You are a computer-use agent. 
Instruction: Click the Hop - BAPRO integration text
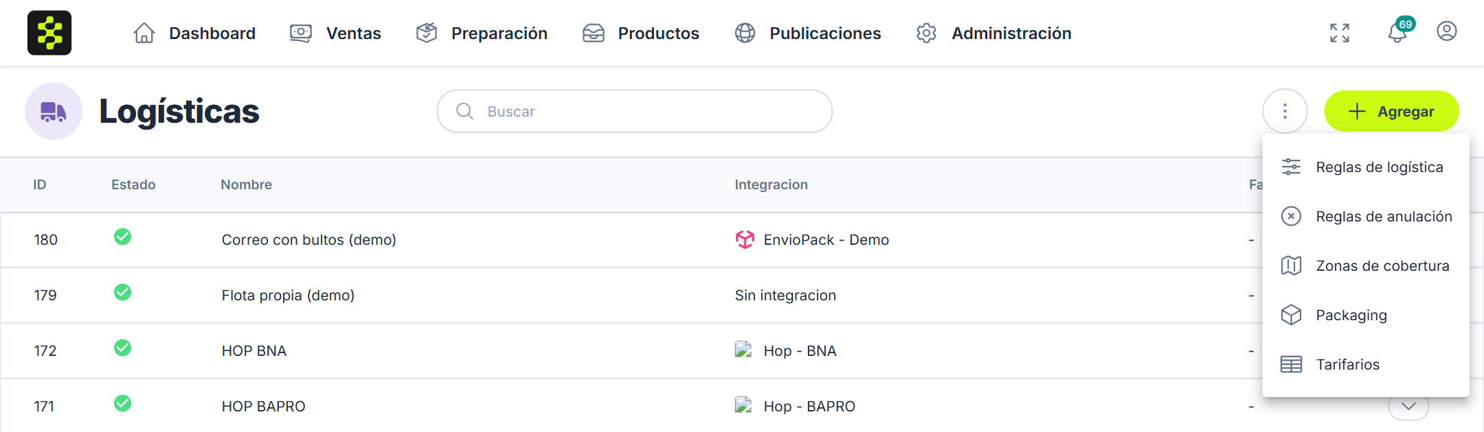click(x=809, y=406)
